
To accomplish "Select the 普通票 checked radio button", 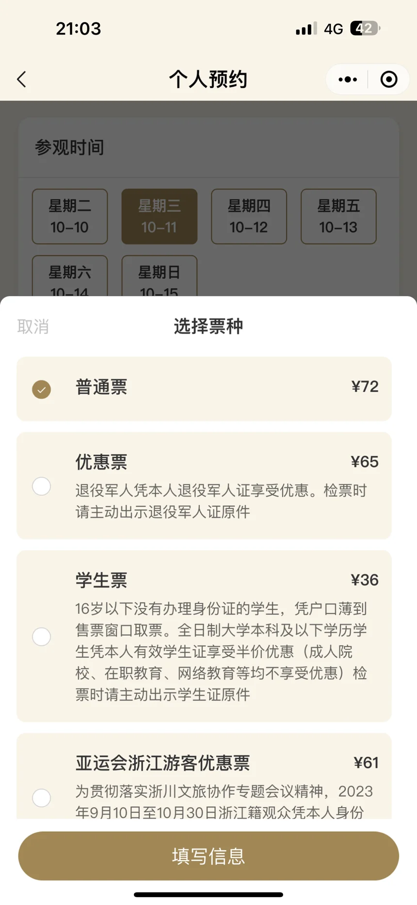I will (x=42, y=389).
